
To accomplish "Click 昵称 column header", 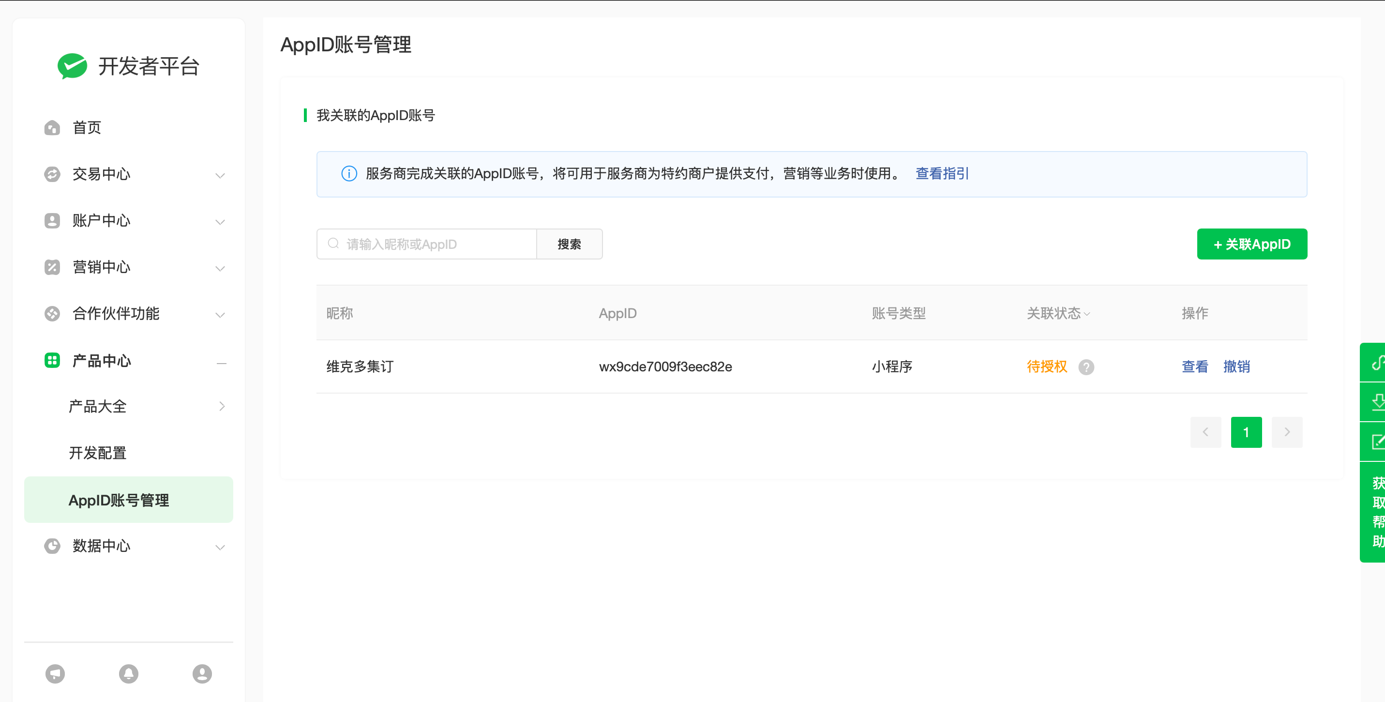I will point(340,313).
